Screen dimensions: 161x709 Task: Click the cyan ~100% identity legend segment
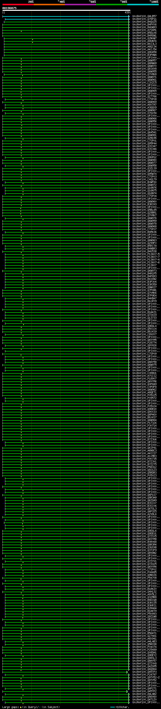[143, 5]
